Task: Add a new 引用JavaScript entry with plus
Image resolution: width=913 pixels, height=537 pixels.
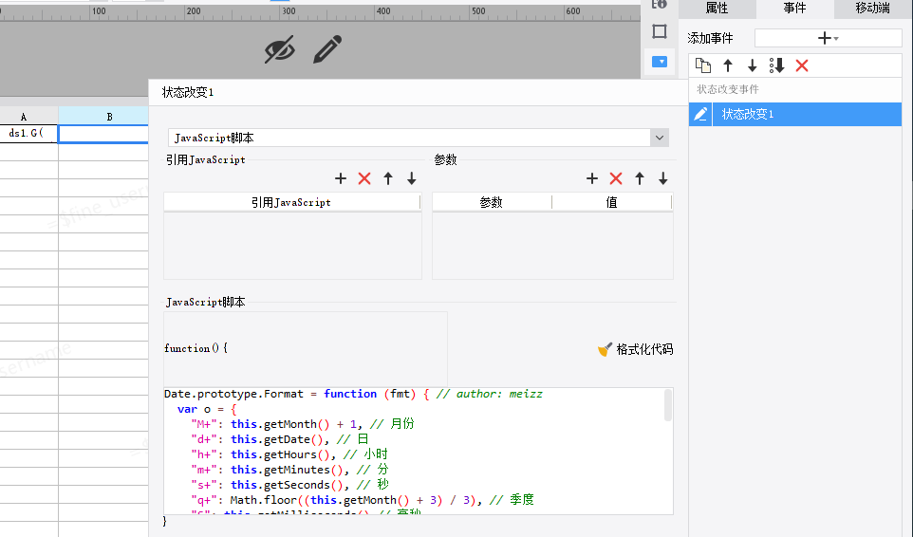Action: [x=341, y=178]
